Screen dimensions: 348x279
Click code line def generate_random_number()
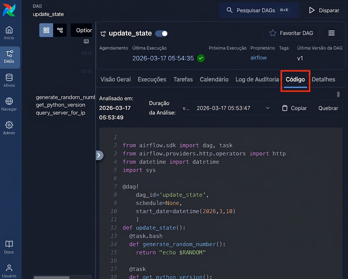point(177,244)
